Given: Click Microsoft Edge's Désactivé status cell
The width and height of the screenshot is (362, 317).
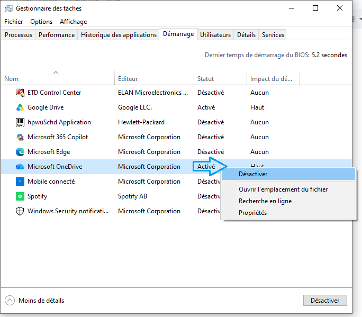Looking at the screenshot, I should coord(211,152).
